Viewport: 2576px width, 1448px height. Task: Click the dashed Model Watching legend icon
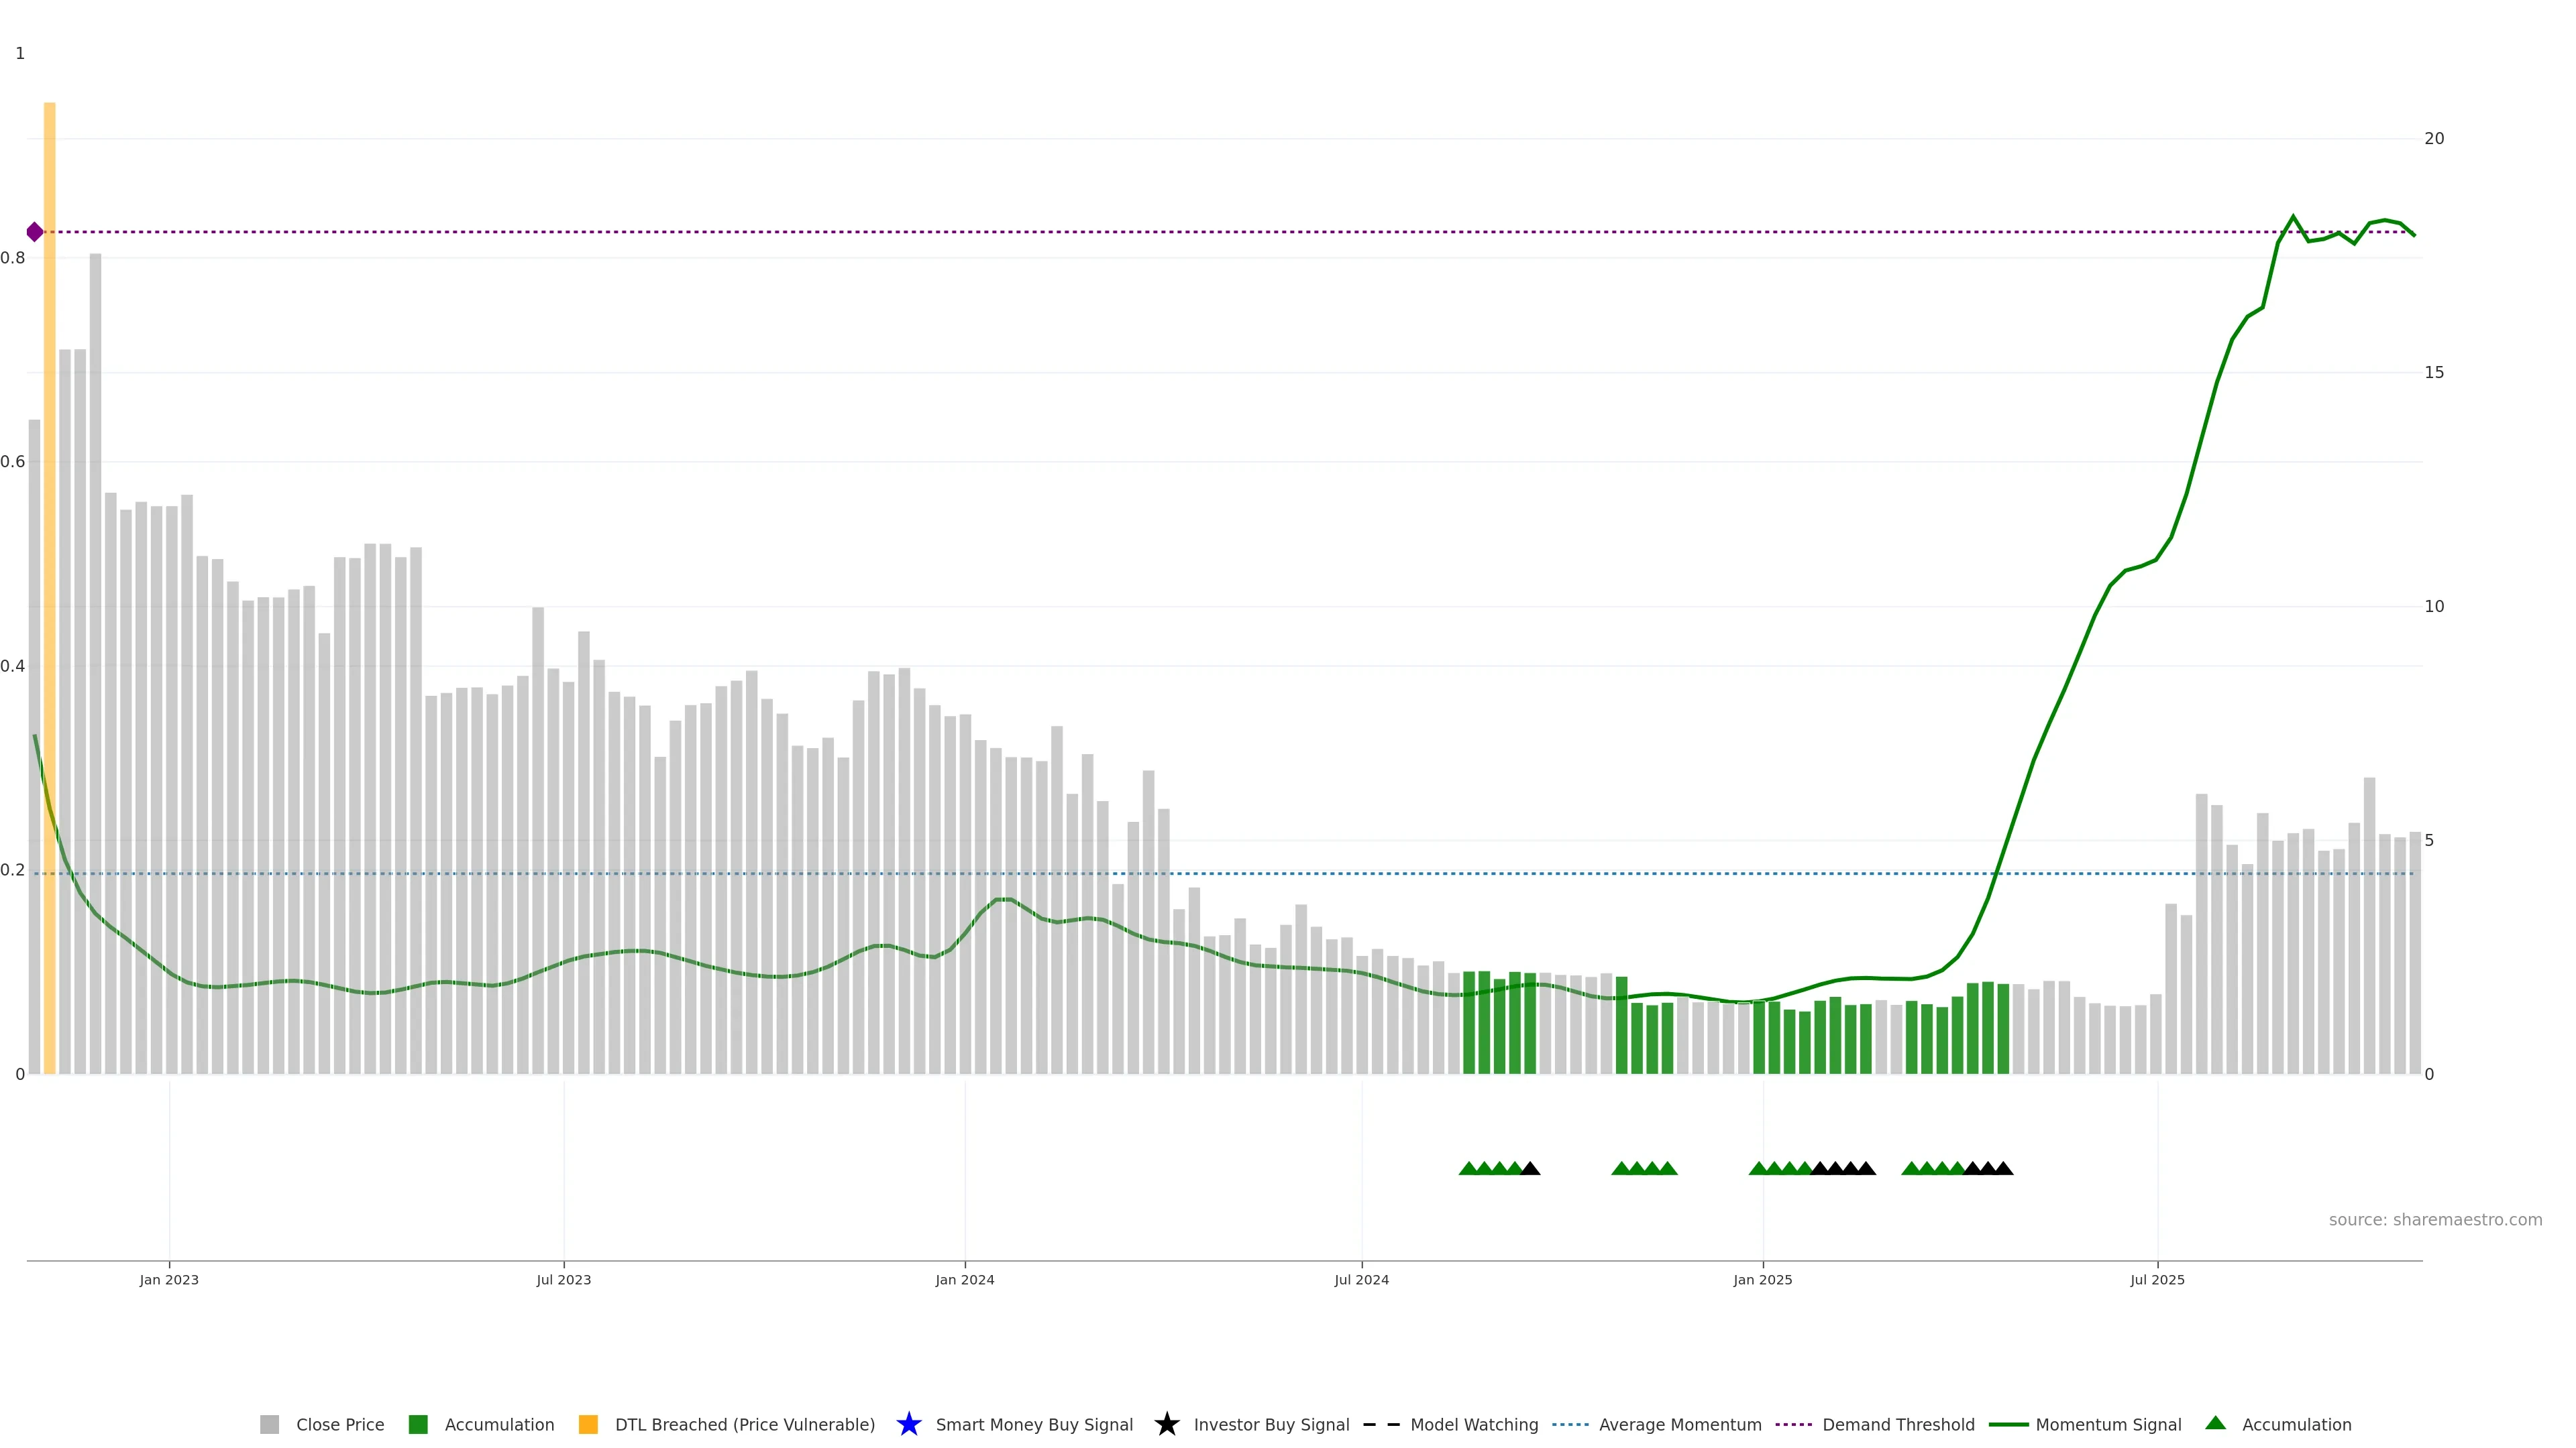pos(1381,1424)
